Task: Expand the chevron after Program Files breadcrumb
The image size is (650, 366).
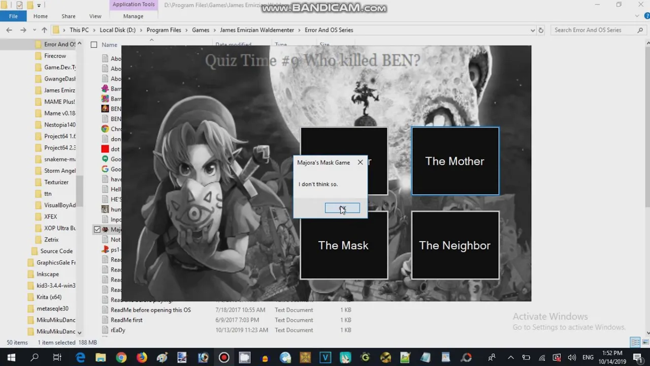Action: click(186, 30)
